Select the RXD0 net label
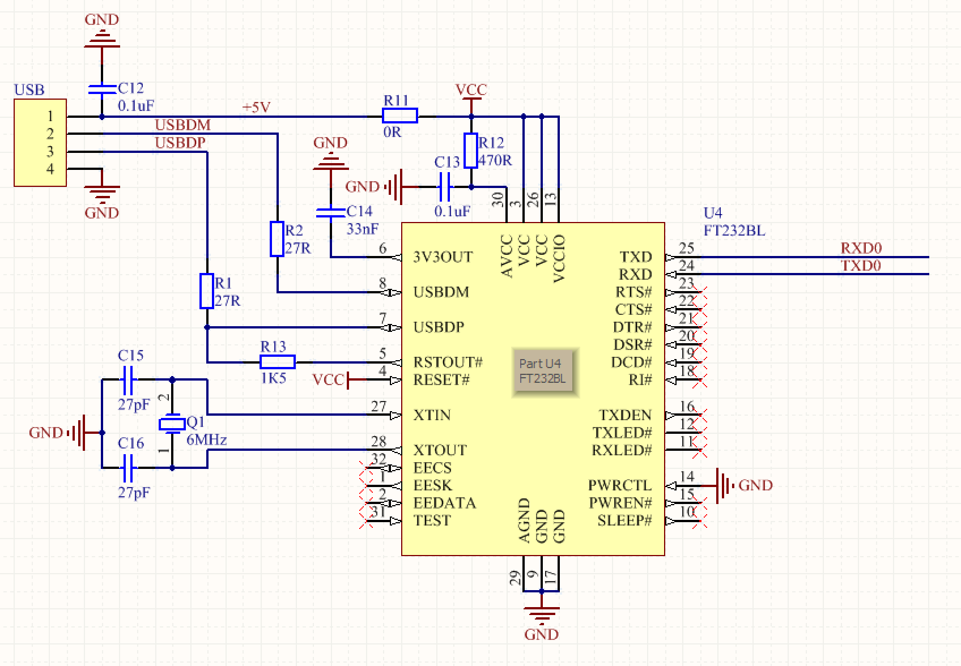Screen dimensions: 961x666 coord(861,247)
